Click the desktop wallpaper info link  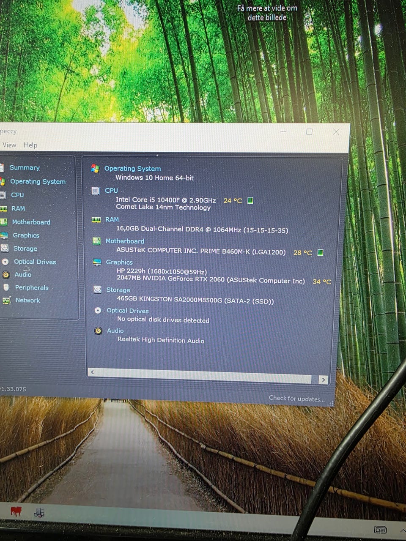point(267,13)
